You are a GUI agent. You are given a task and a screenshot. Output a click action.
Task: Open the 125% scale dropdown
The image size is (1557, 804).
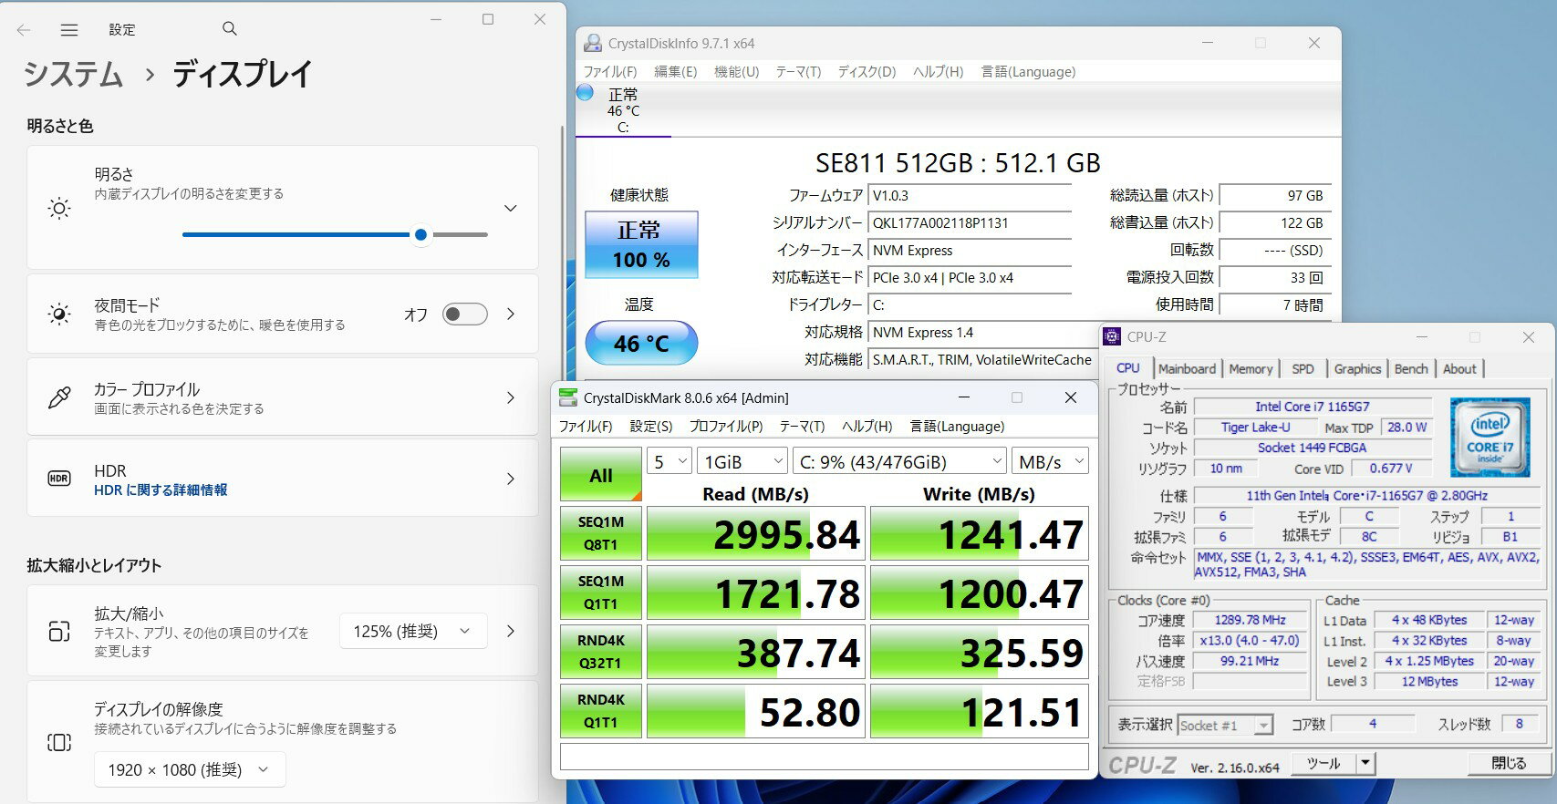tap(412, 631)
